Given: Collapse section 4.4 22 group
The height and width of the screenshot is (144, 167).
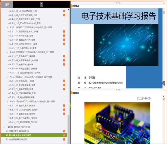Looking at the screenshot, I should (7, 52).
